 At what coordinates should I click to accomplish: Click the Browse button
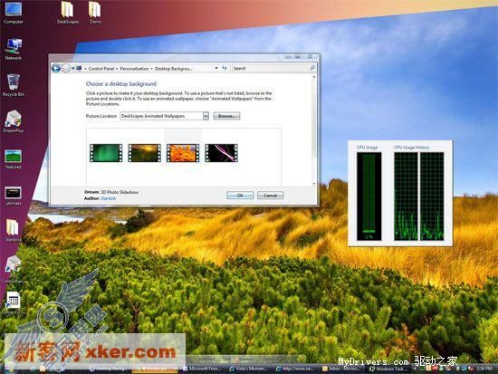click(226, 116)
